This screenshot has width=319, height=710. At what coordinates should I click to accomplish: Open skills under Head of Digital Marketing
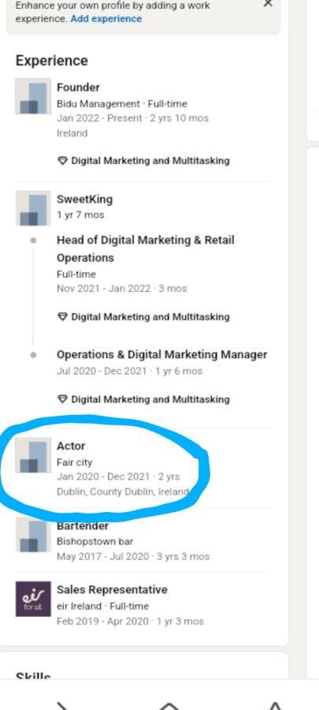click(143, 317)
